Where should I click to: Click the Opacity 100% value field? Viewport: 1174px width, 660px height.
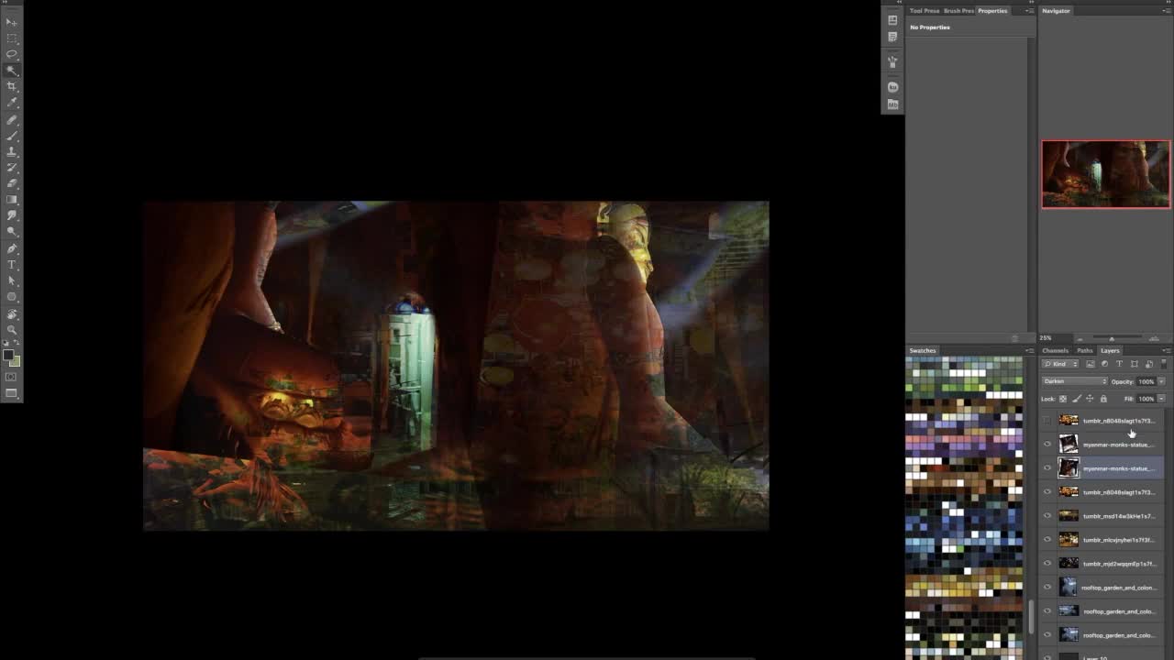point(1146,381)
